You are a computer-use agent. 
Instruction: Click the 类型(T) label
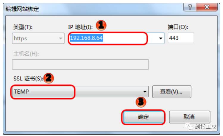coord(23,27)
